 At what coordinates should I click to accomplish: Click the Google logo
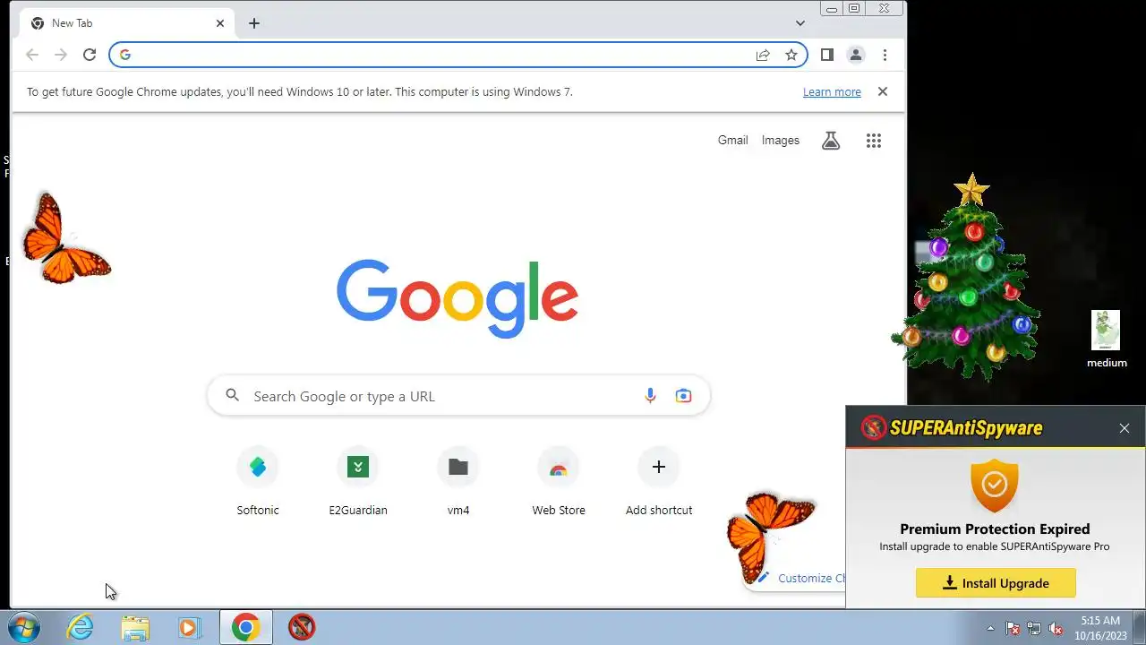[x=458, y=299]
